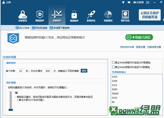Click the request count field showing 600
This screenshot has width=164, height=118.
coord(48,71)
